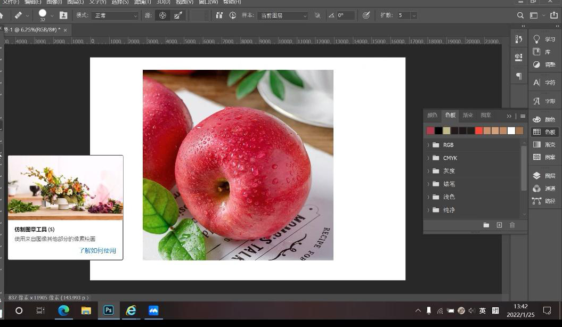Image resolution: width=562 pixels, height=327 pixels.
Task: Open the Clone Source panel icon
Action: point(518,57)
